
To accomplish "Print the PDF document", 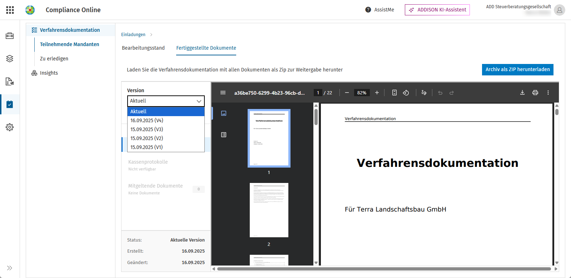I will click(535, 93).
